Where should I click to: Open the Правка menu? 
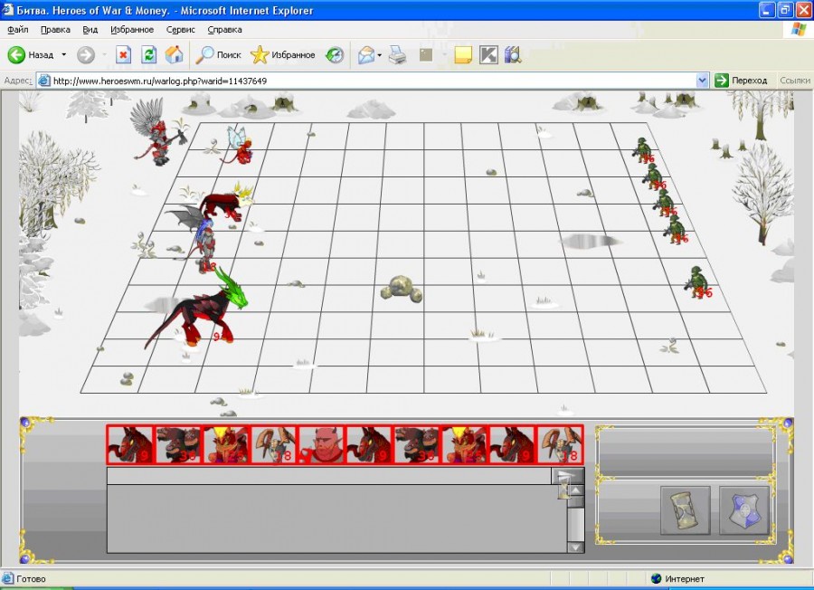tap(55, 30)
